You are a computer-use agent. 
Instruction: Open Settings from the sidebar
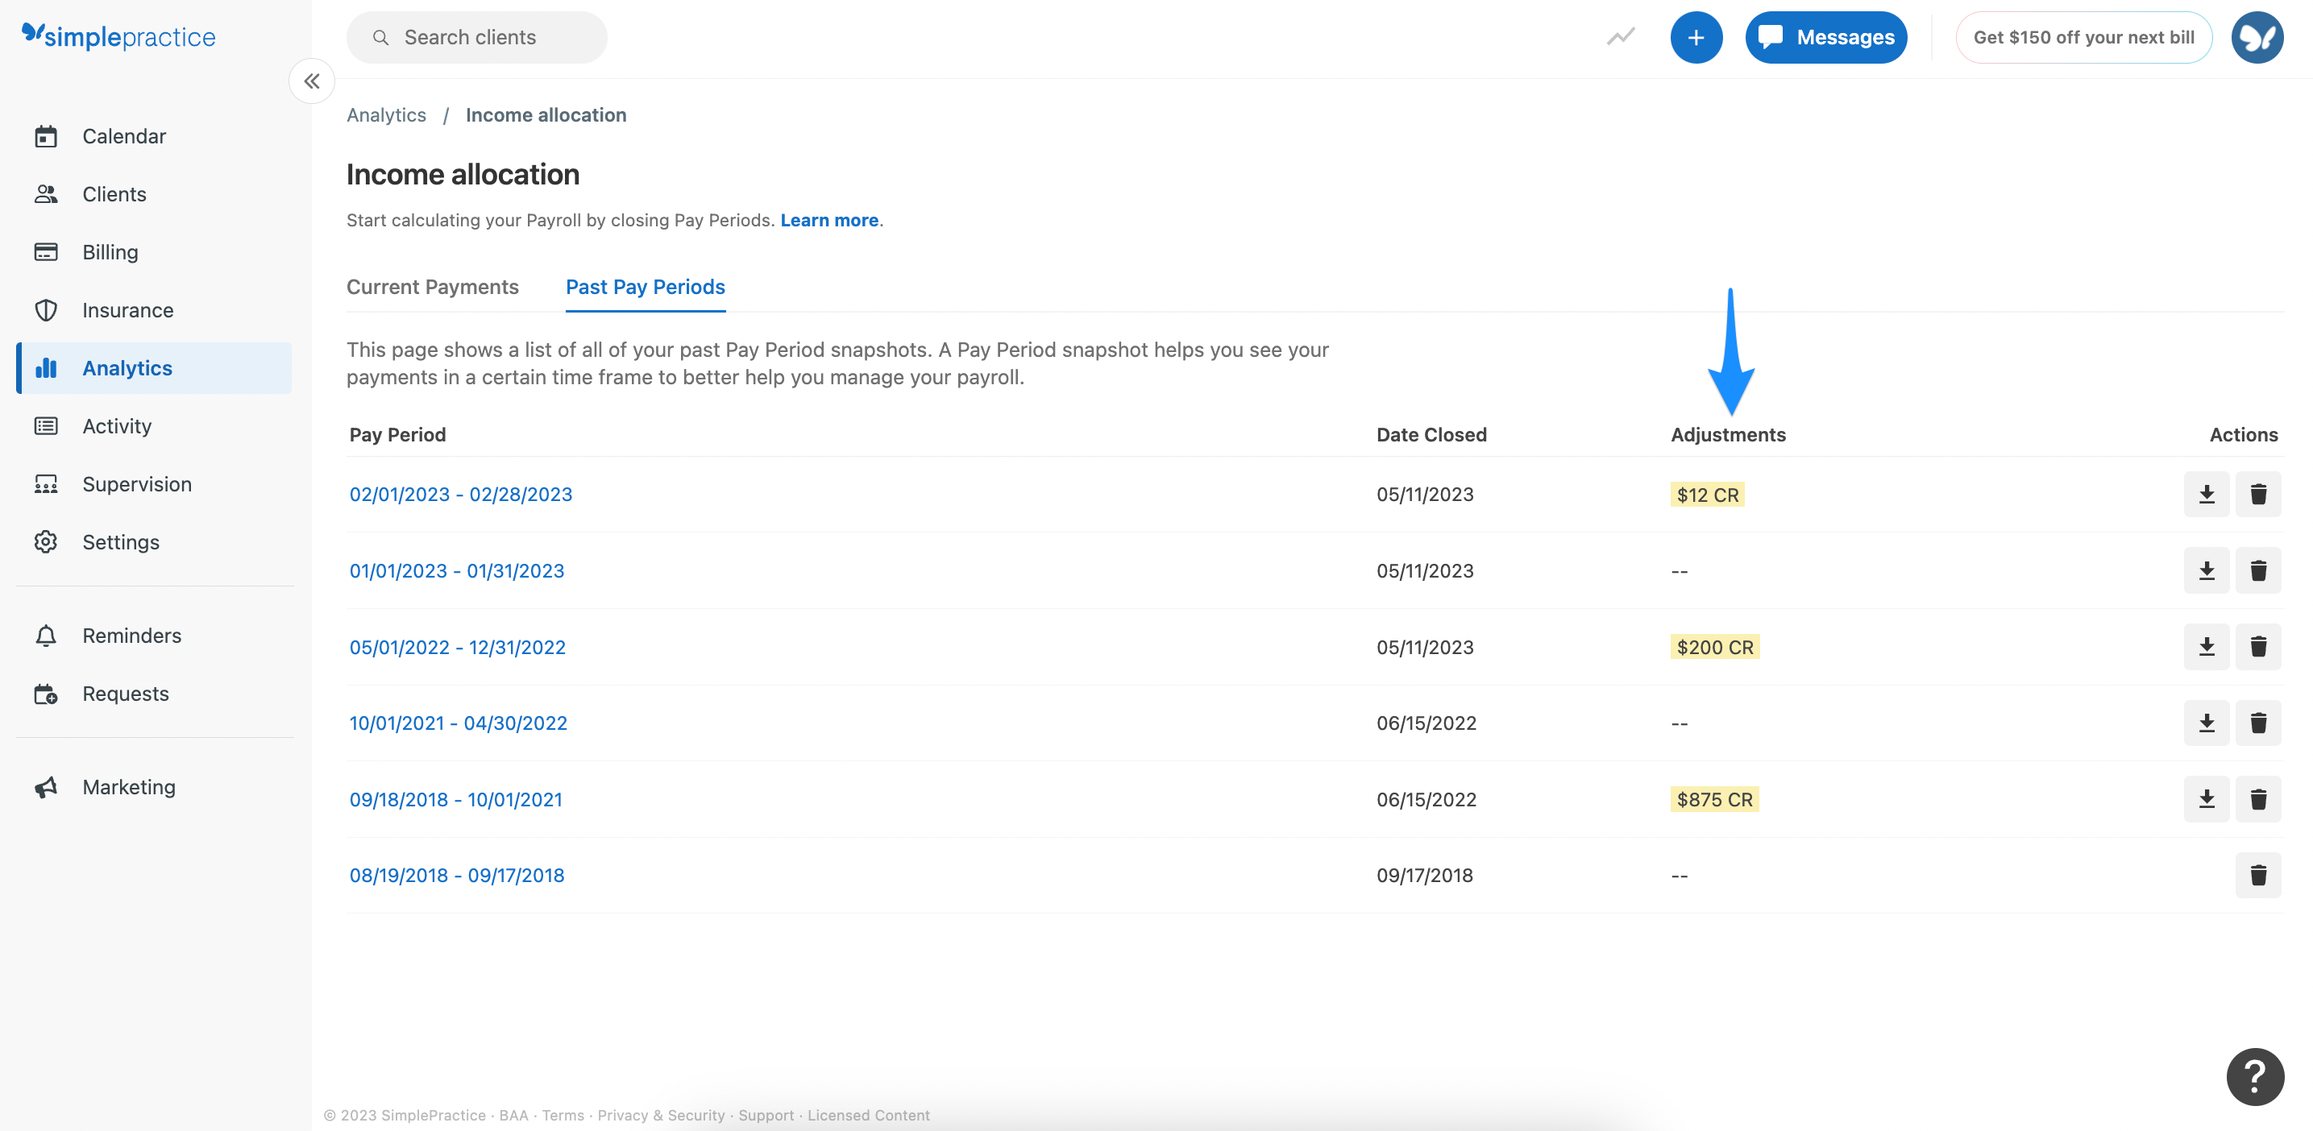pyautogui.click(x=120, y=541)
